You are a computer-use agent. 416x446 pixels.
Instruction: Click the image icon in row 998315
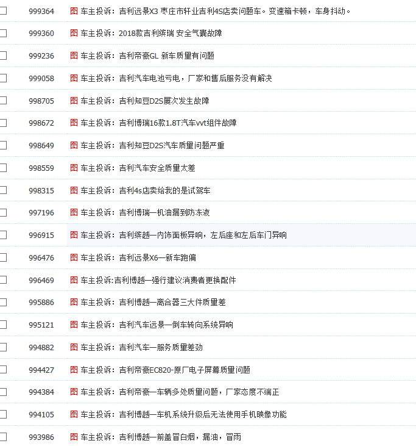pos(74,190)
